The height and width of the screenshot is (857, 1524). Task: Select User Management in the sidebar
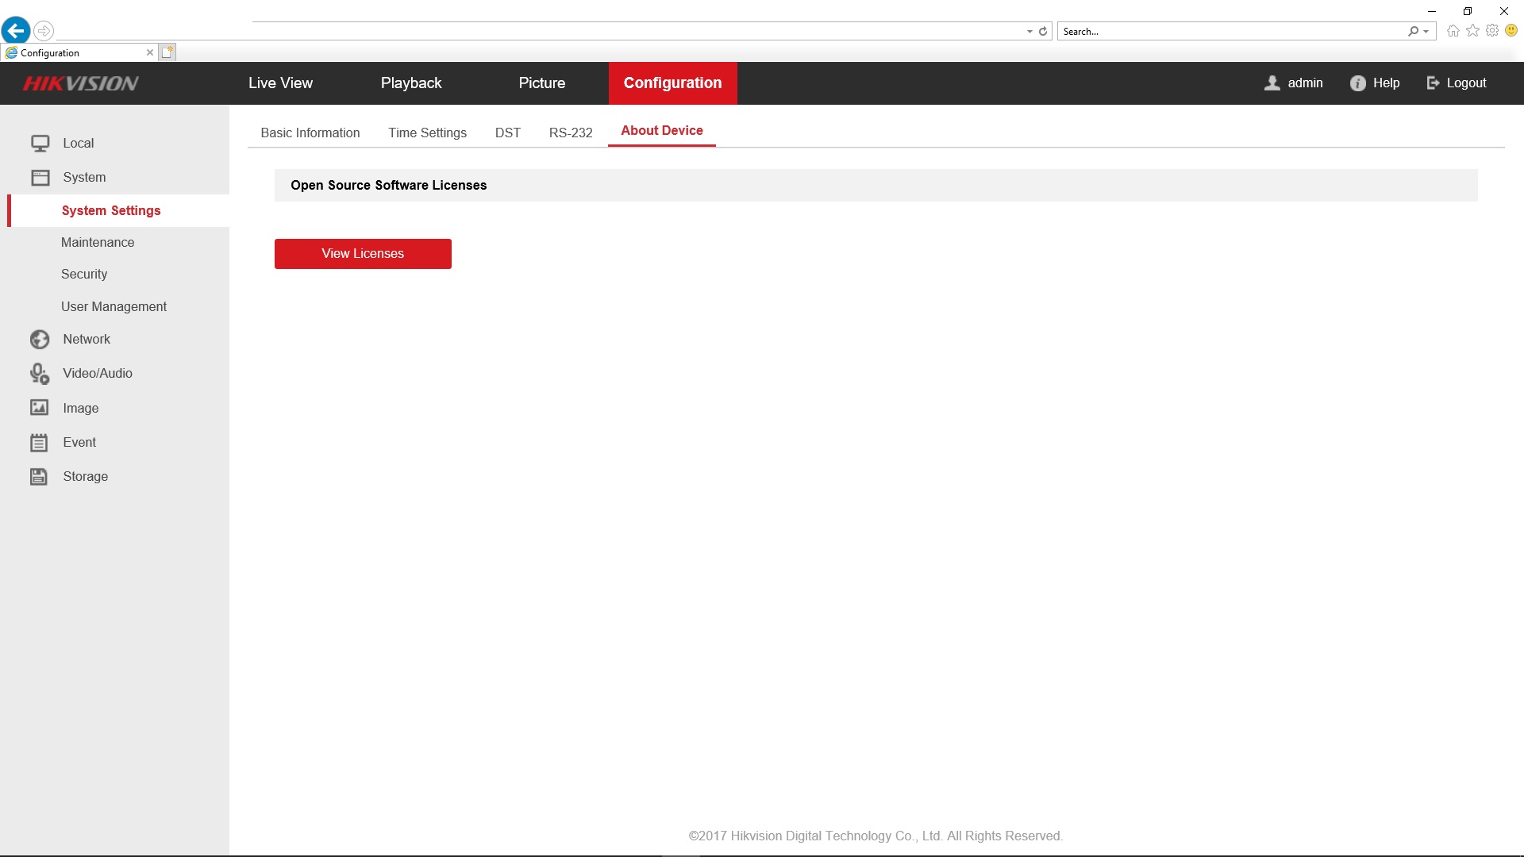tap(114, 307)
